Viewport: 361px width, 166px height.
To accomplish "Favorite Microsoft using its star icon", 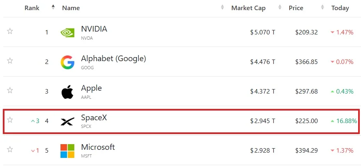I will [x=10, y=149].
